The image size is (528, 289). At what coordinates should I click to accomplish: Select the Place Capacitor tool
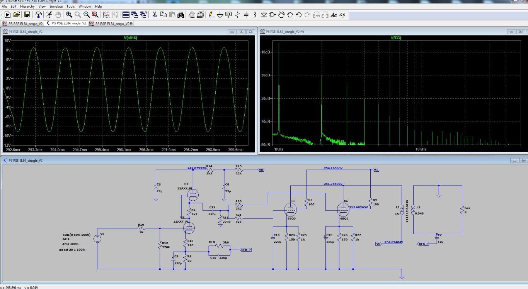(246, 15)
